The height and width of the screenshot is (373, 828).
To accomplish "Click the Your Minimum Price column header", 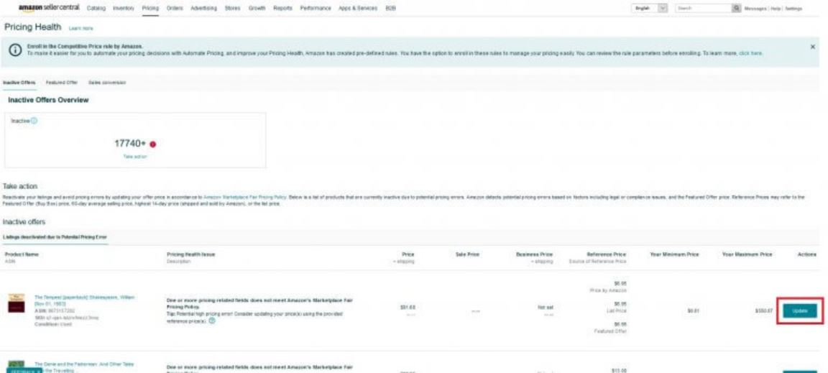I will click(x=674, y=254).
